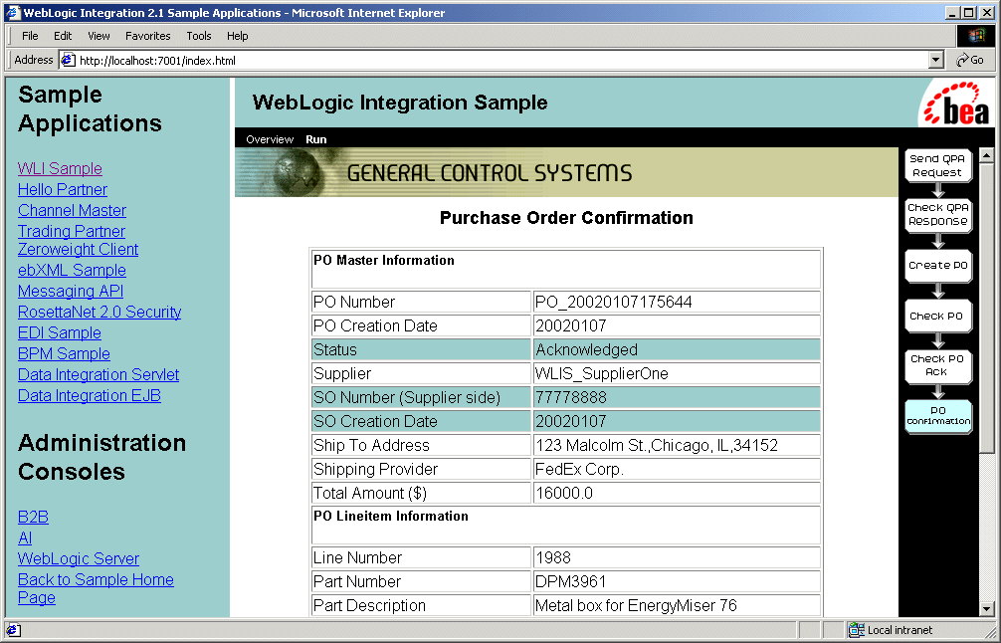Screen dimensions: 1001x643
Task: Select the Create PO workflow step
Action: [x=937, y=266]
